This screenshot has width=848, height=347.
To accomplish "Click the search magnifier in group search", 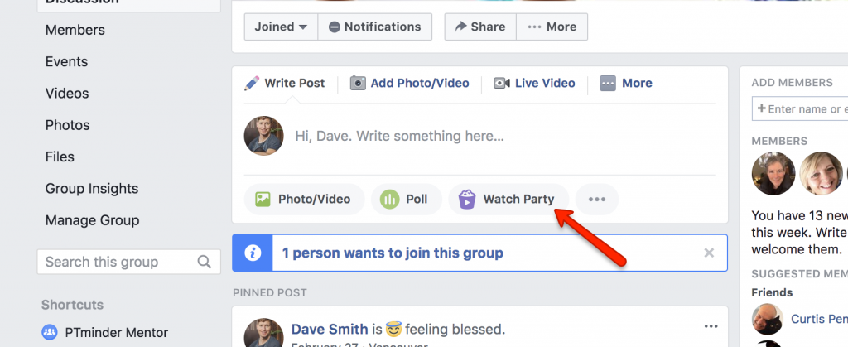I will (x=205, y=263).
